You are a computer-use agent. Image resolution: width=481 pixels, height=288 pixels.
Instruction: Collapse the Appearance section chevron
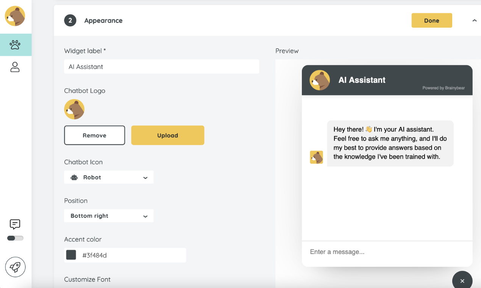pyautogui.click(x=474, y=21)
